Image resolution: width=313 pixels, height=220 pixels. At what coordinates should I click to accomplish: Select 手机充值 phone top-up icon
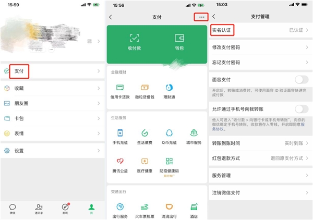pos(120,133)
